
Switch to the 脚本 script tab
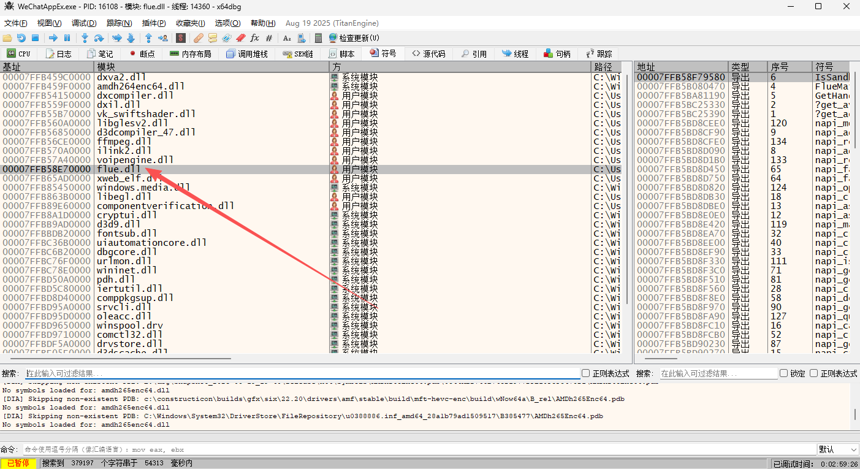click(x=341, y=54)
